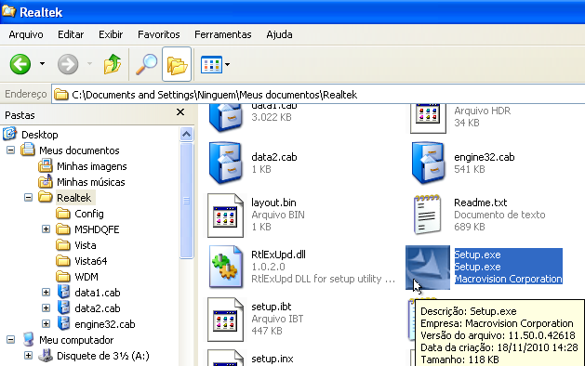This screenshot has height=366, width=585.
Task: Select data2.cab cabinet icon in tree
Action: point(64,307)
